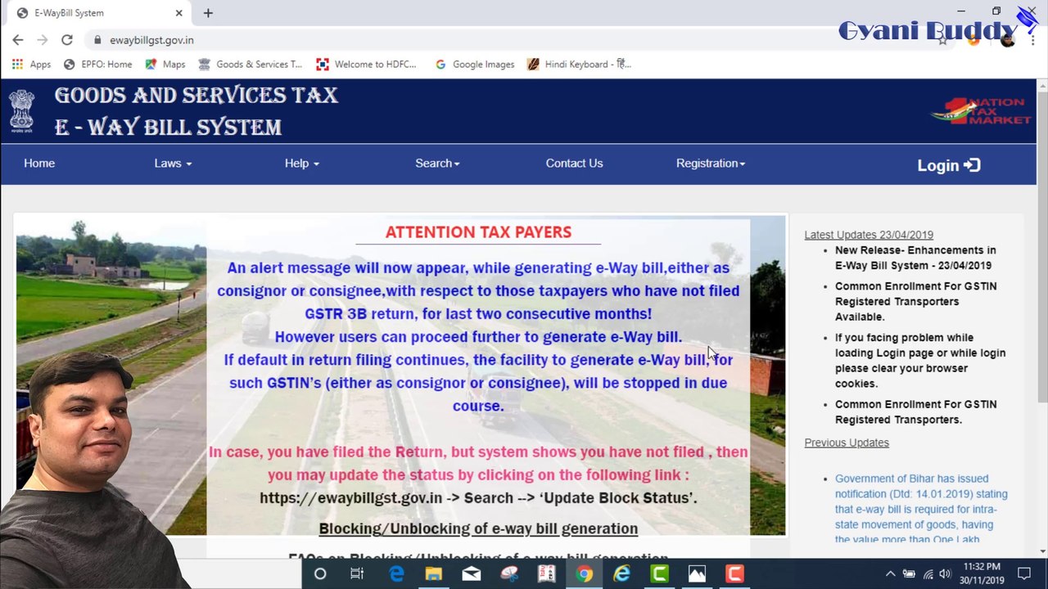This screenshot has height=589, width=1048.
Task: Reload the E-WayBill page
Action: (x=67, y=39)
